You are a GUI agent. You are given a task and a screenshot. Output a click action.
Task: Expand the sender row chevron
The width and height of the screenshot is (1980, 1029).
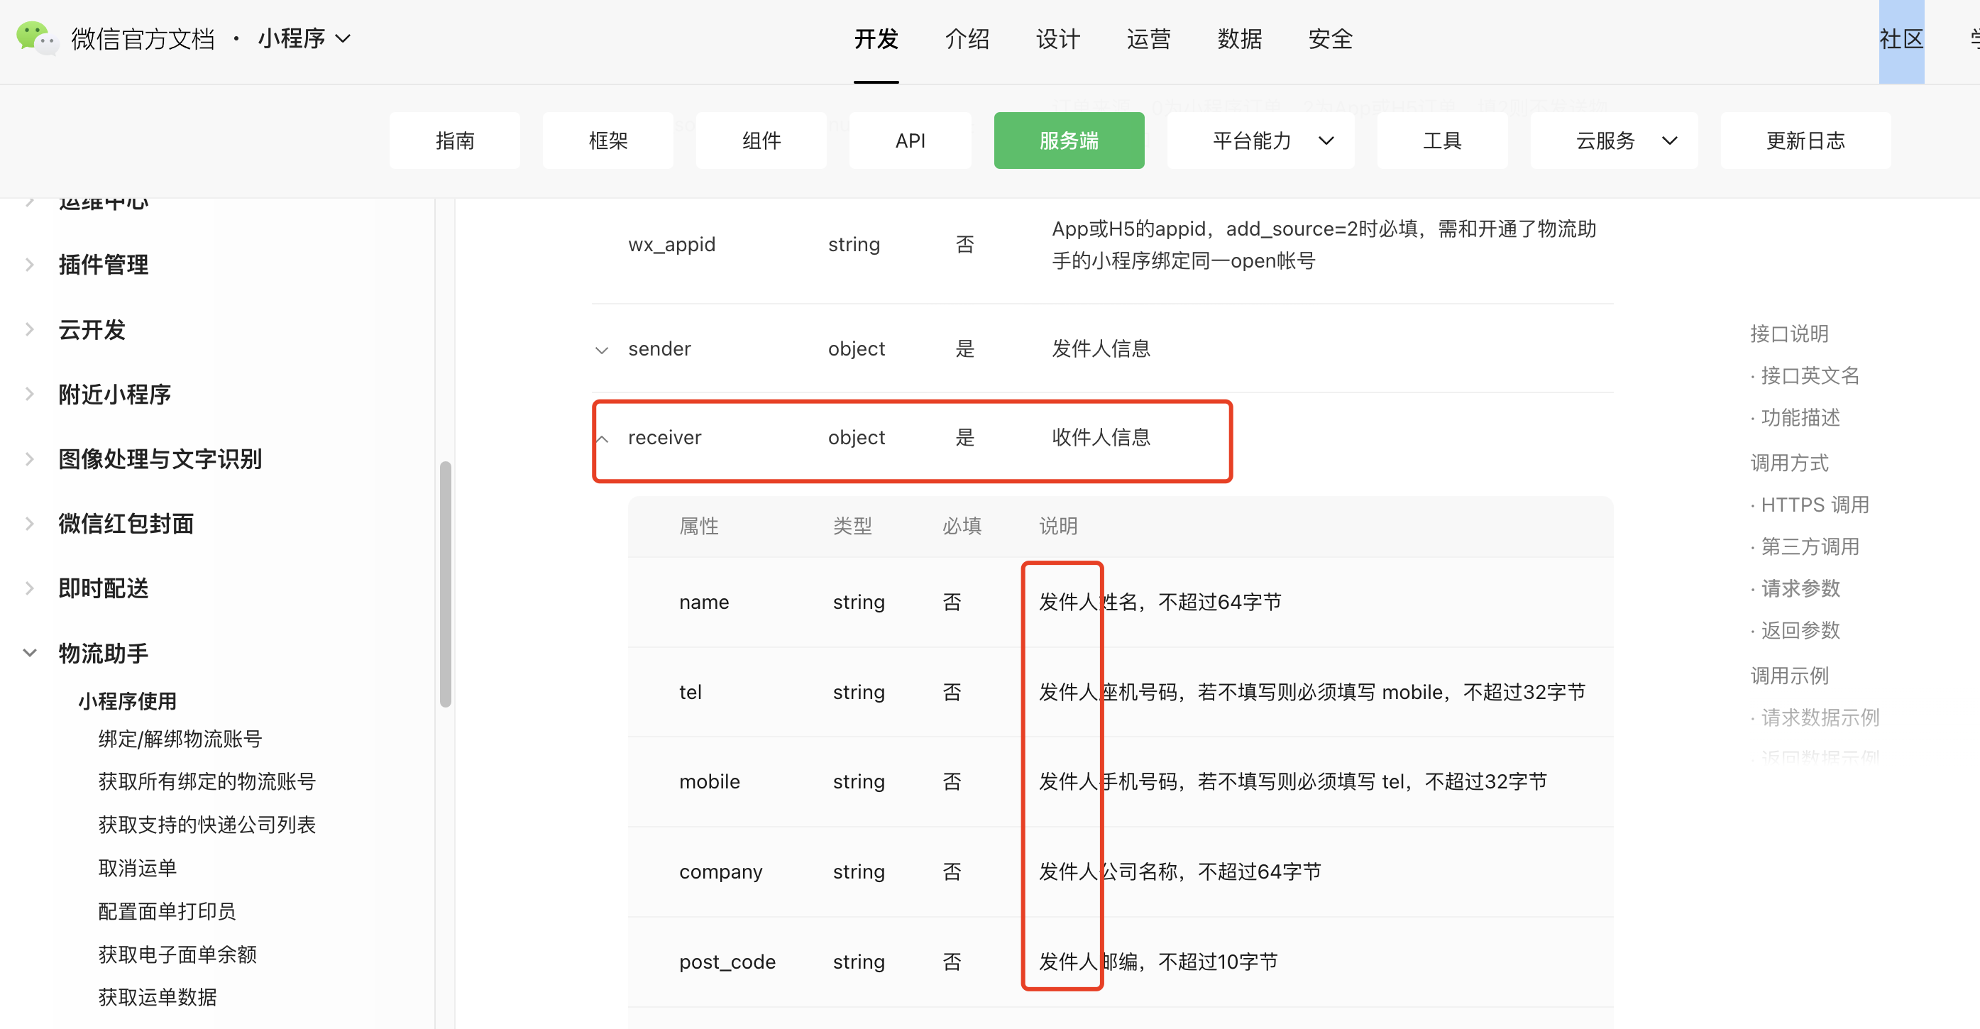(x=602, y=351)
